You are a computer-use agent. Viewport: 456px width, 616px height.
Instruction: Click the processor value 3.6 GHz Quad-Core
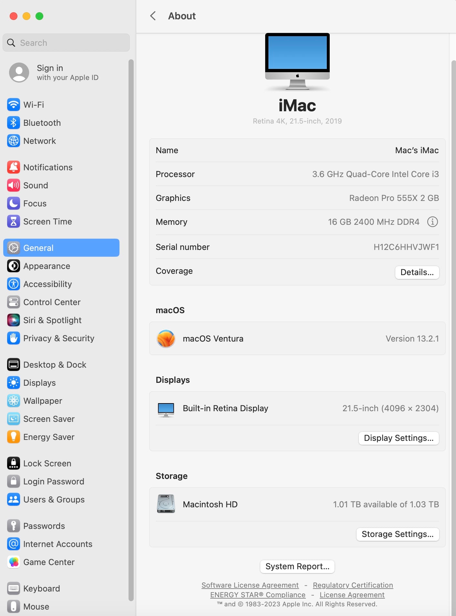(375, 174)
